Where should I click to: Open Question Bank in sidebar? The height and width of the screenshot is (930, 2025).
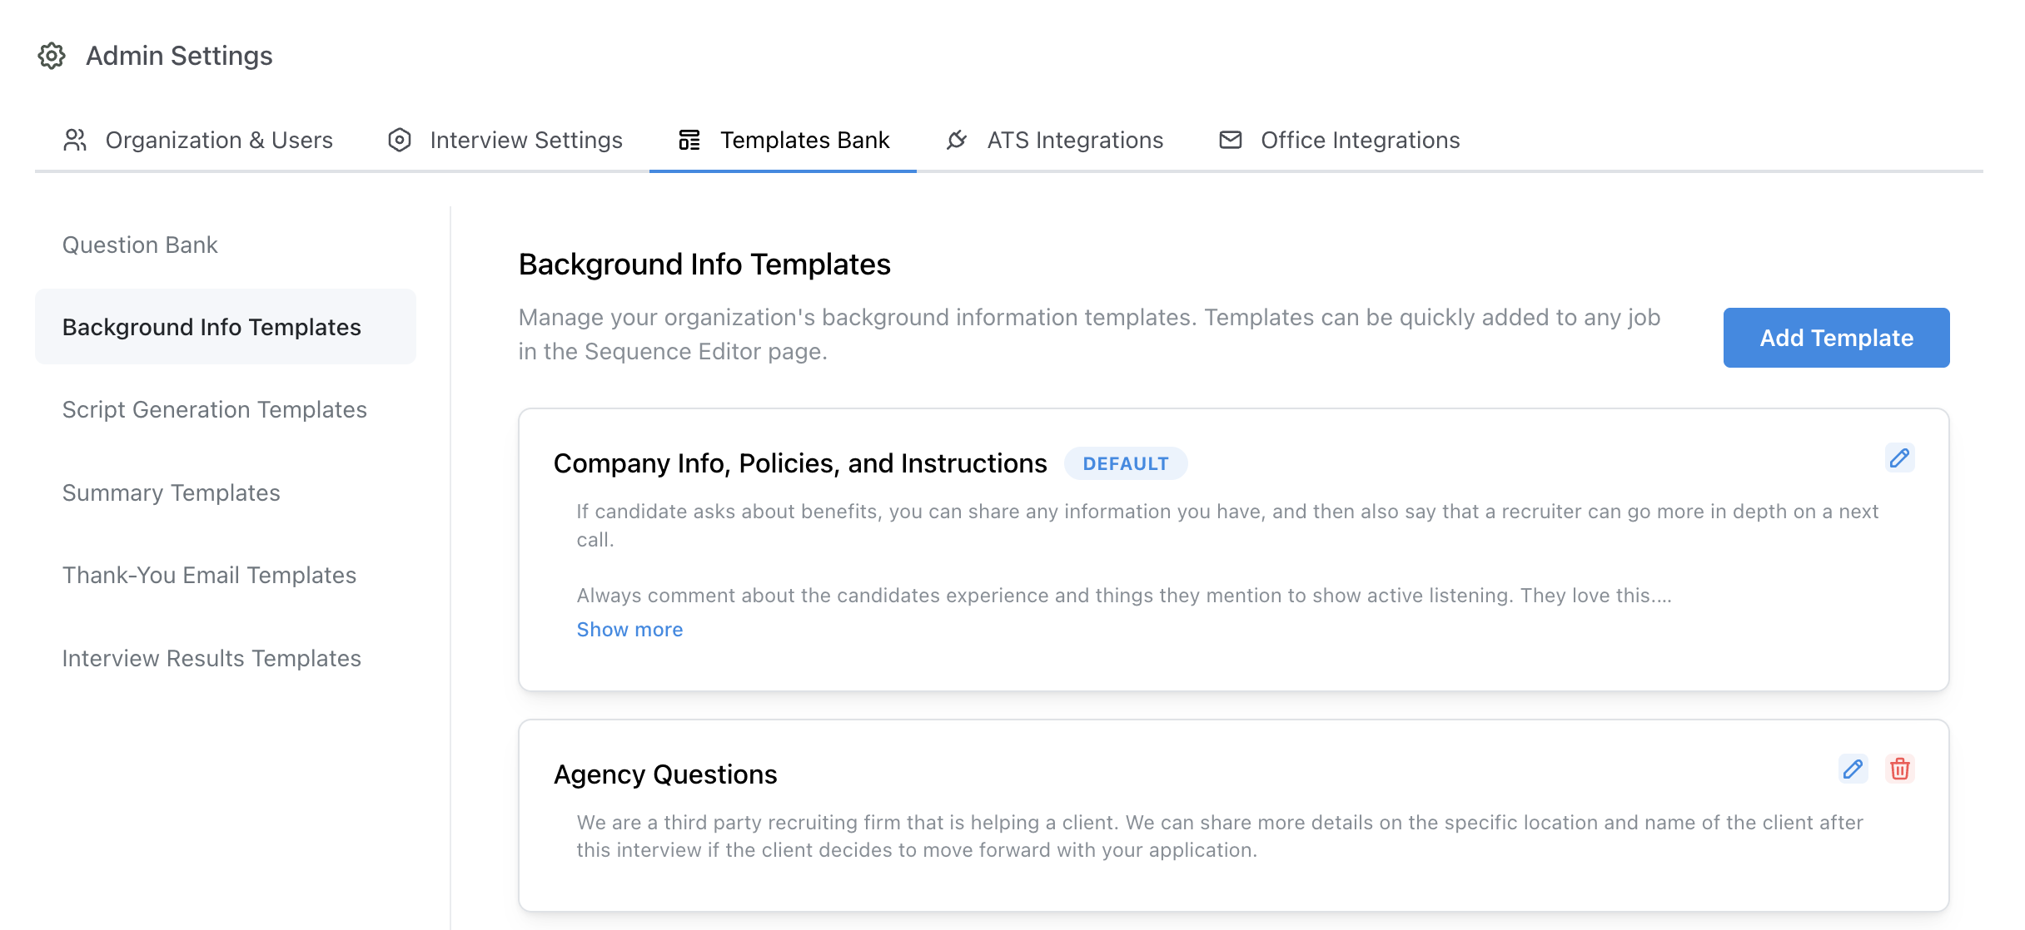point(140,245)
